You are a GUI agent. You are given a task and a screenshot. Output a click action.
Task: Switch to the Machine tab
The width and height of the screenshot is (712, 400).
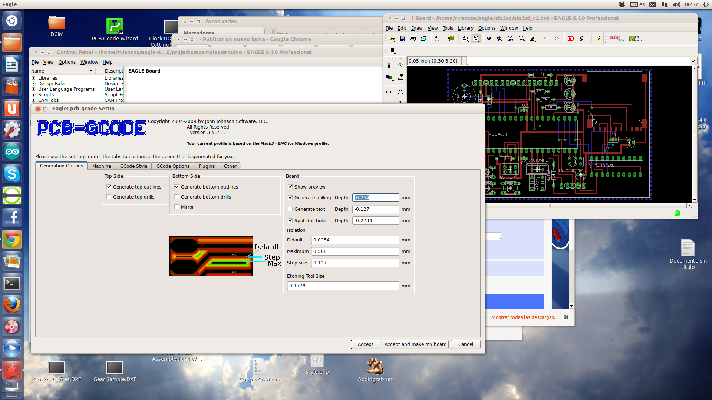tap(101, 166)
